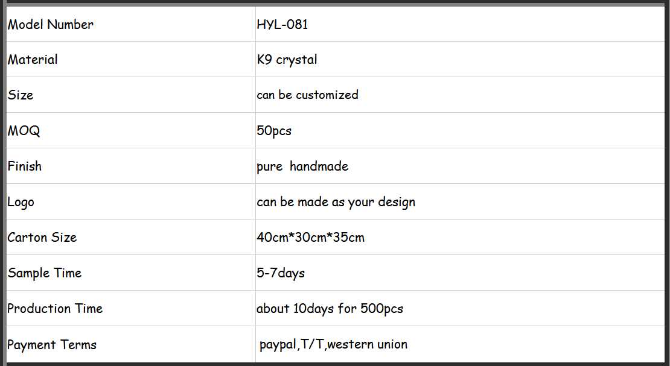Click the "Size" label cell
This screenshot has height=366, width=670.
point(21,95)
